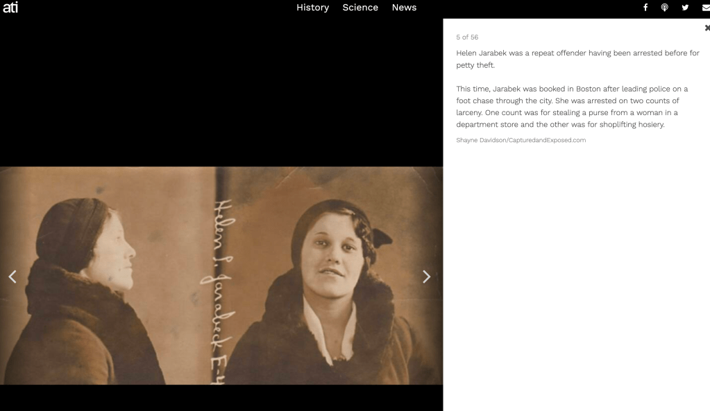The height and width of the screenshot is (411, 710).
Task: Click the envelope newsletter icon
Action: 706,8
